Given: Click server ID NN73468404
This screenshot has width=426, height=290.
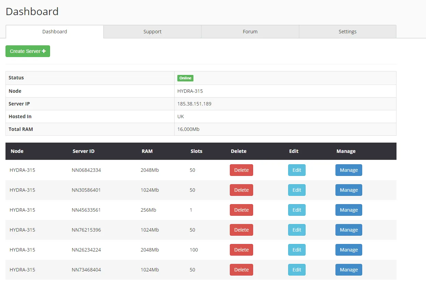Looking at the screenshot, I should (86, 270).
